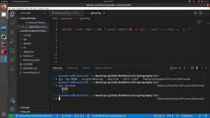Split the terminal panel
210x118 pixels.
point(192,68)
